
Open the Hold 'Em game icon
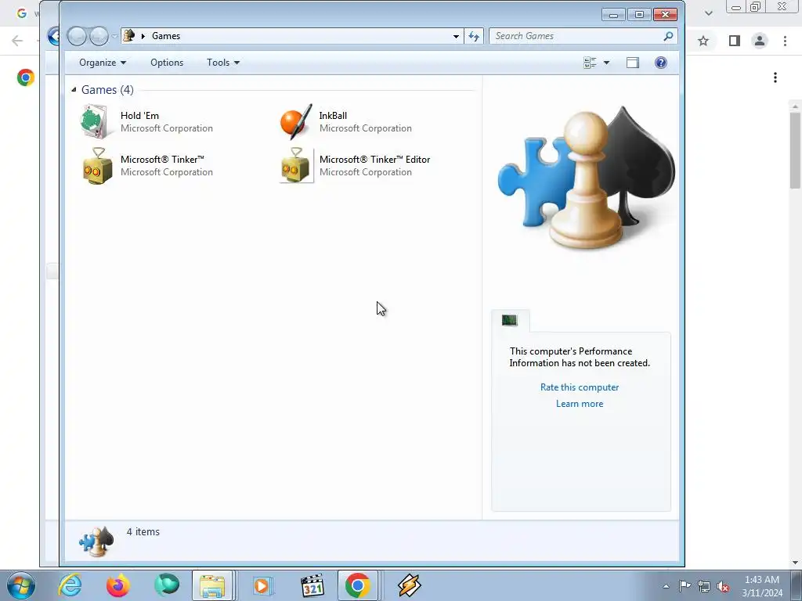[x=96, y=121]
